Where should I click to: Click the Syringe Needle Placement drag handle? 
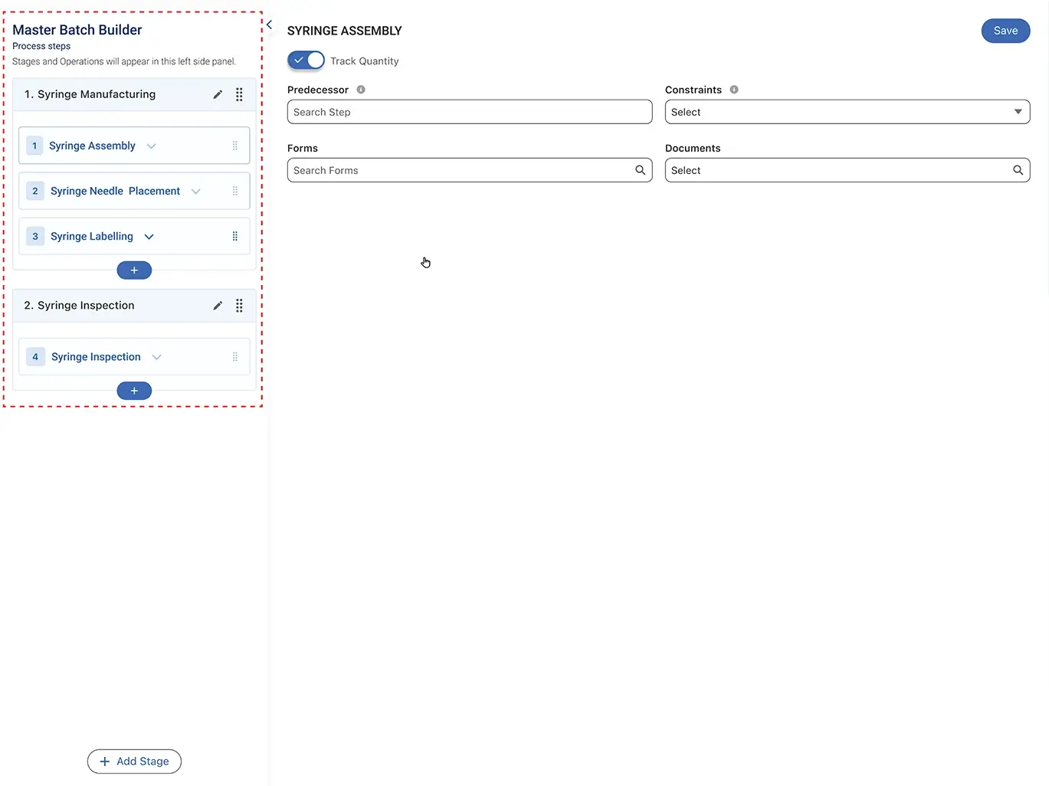point(235,191)
